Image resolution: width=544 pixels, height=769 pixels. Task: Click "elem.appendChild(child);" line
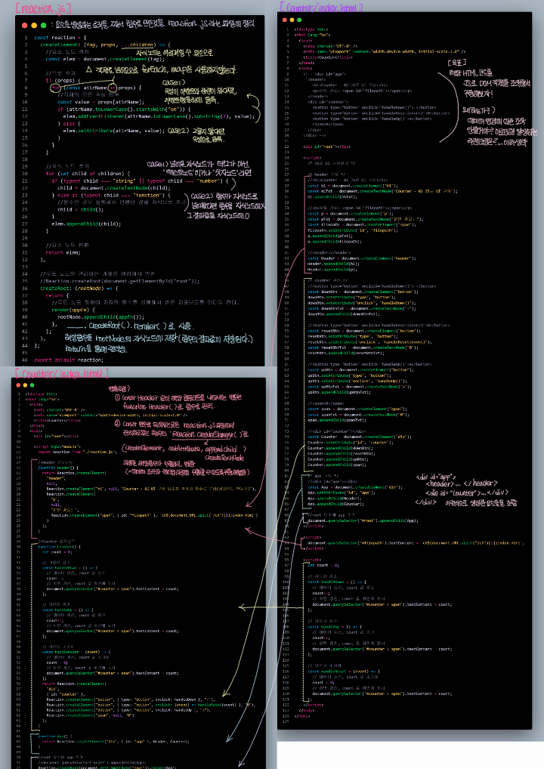86,224
